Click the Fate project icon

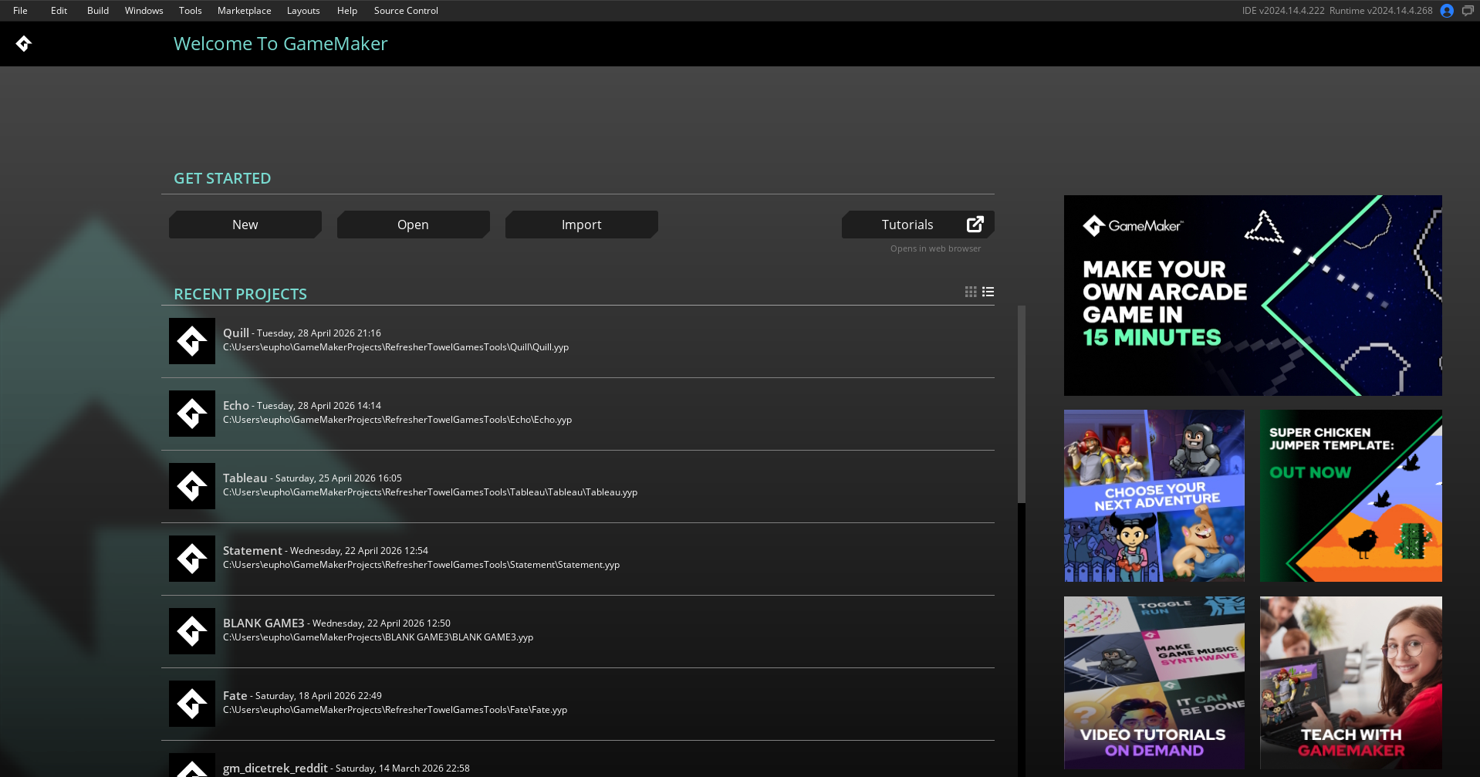point(192,704)
